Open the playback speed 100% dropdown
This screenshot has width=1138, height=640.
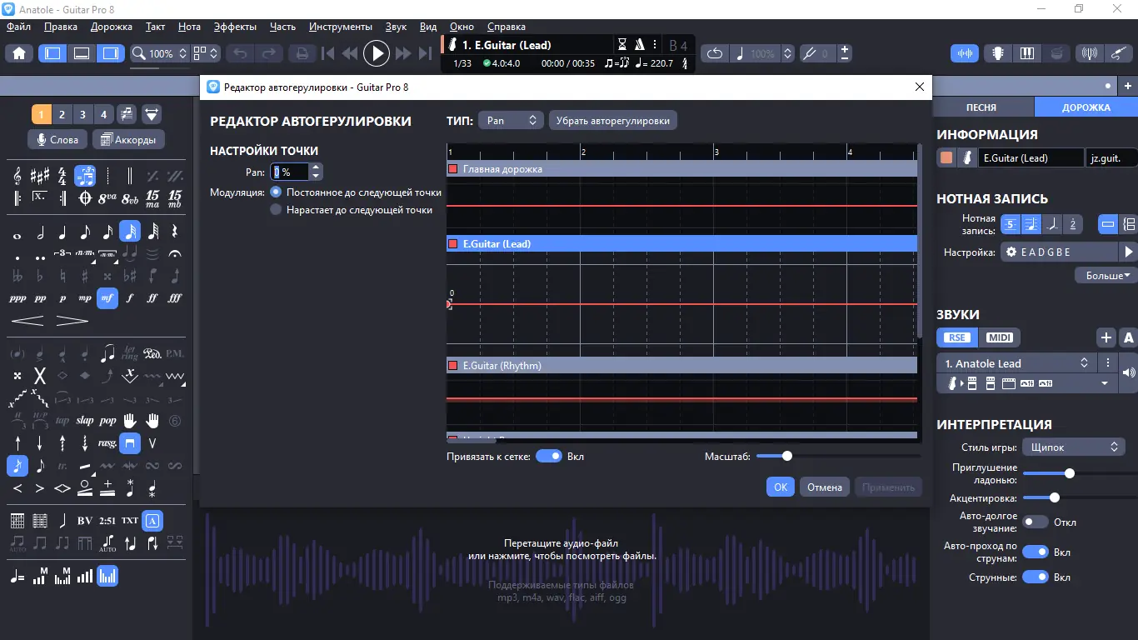pos(761,53)
